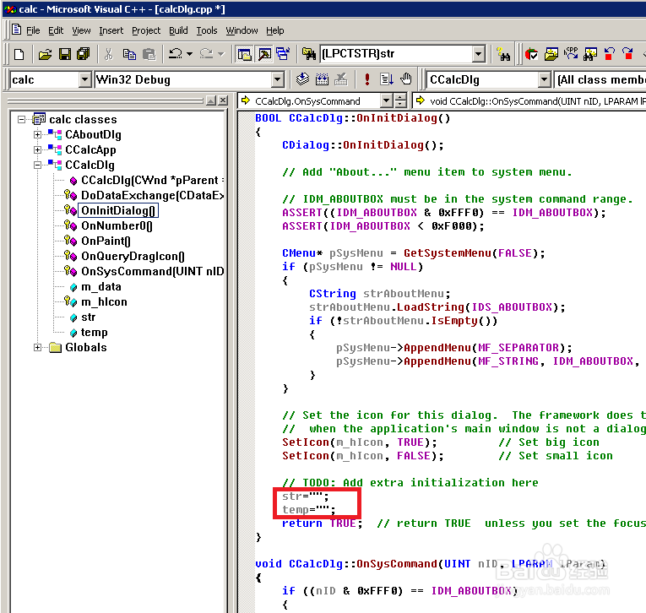646x613 pixels.
Task: Select m_data member variable
Action: click(101, 287)
